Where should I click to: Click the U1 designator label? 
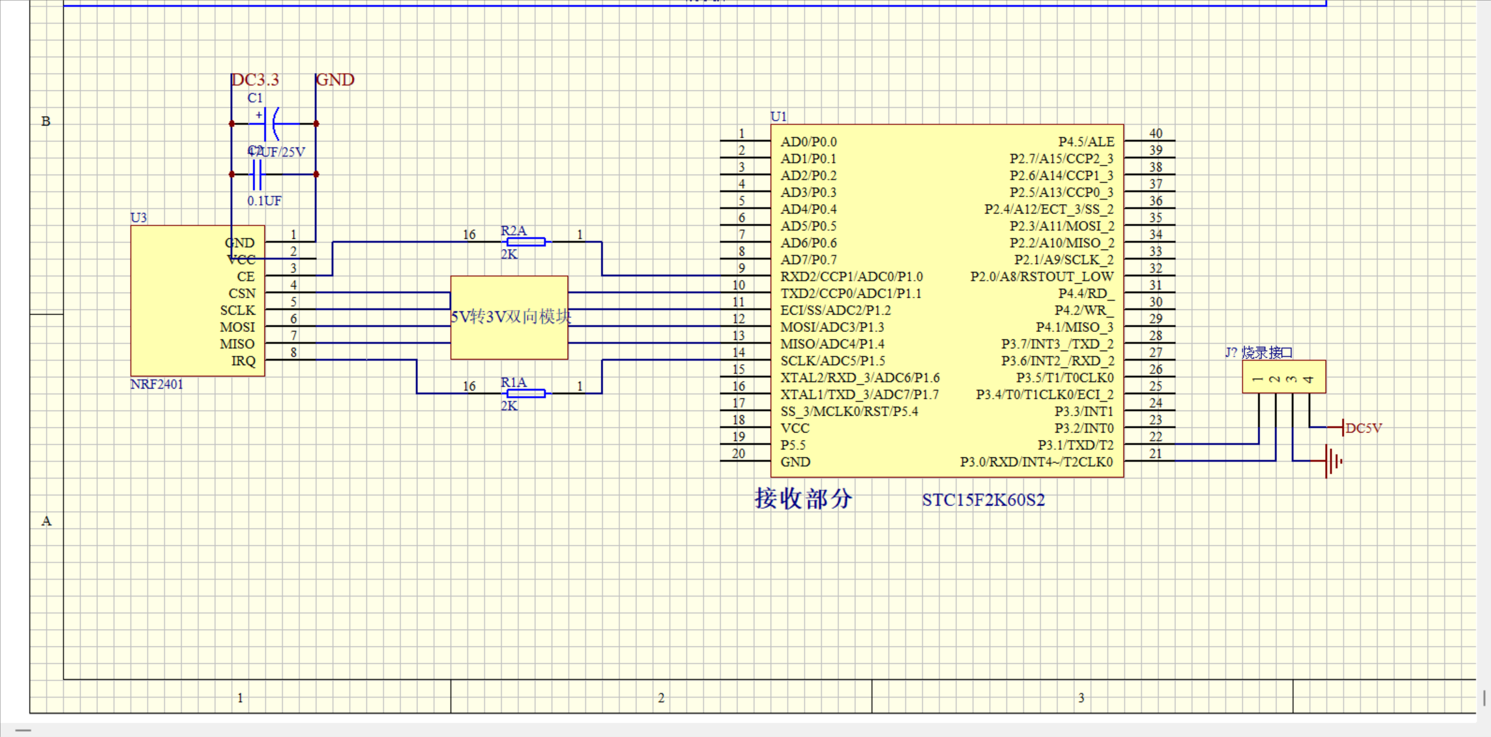point(779,117)
